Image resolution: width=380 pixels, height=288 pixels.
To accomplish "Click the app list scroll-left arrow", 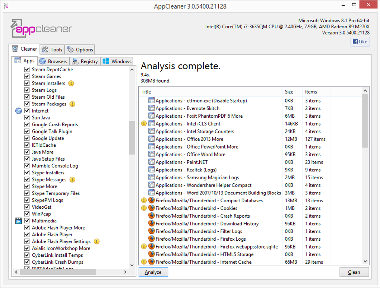I will coord(16,272).
